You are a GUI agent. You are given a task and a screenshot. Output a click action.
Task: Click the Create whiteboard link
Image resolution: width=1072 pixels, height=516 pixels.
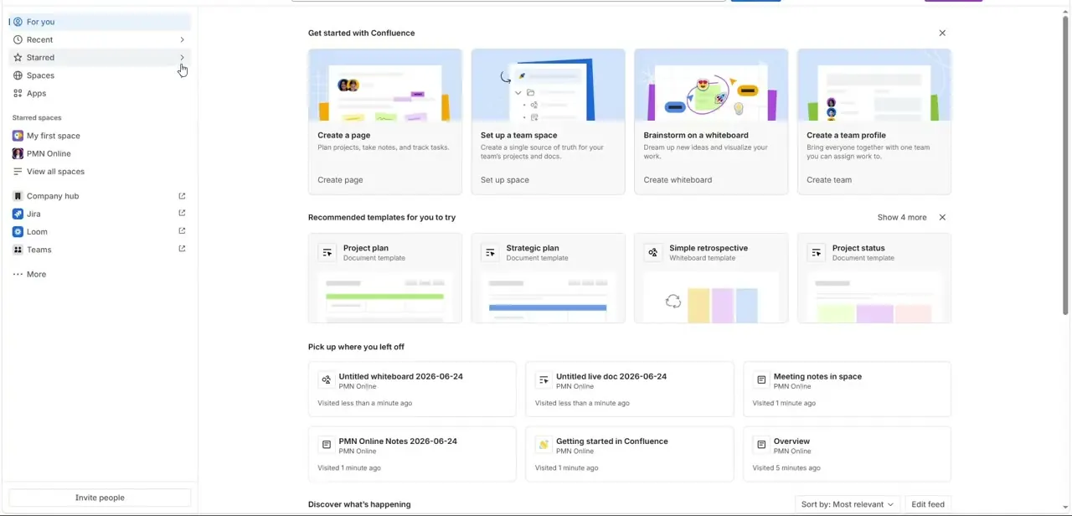point(678,180)
